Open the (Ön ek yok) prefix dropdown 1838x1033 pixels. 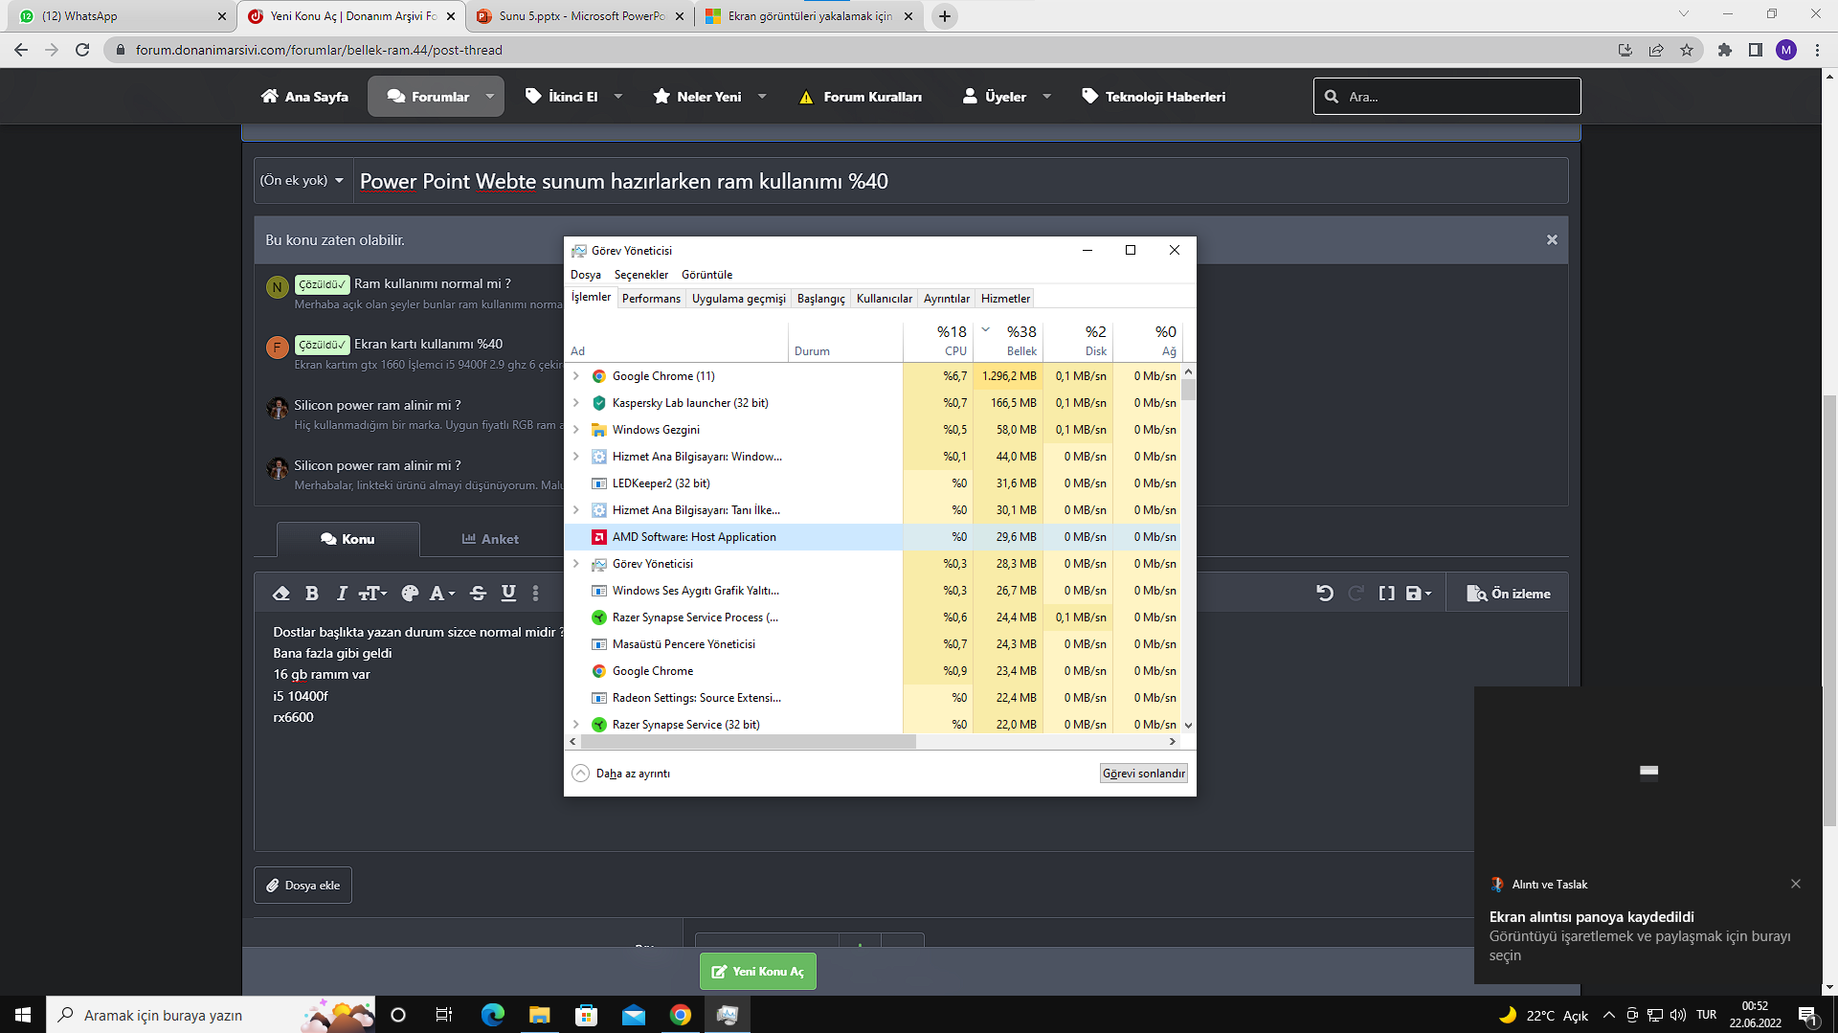point(302,180)
